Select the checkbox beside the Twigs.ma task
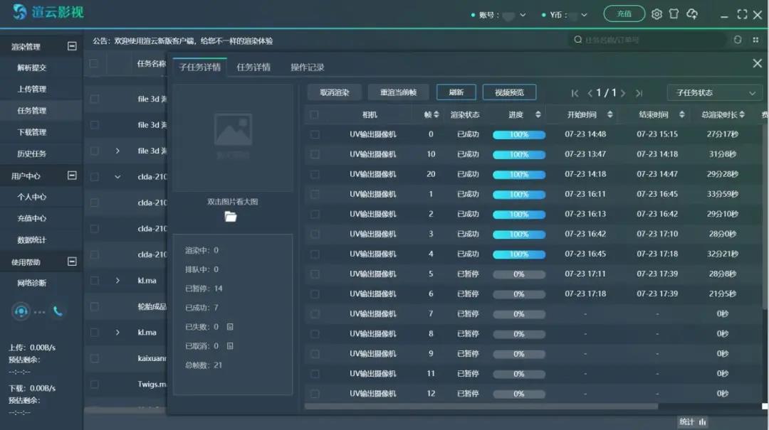 (94, 384)
